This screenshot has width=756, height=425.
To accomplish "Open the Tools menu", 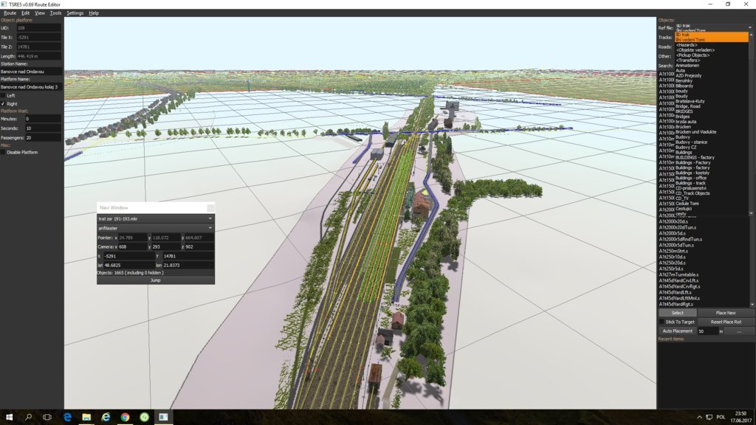I will click(x=55, y=13).
